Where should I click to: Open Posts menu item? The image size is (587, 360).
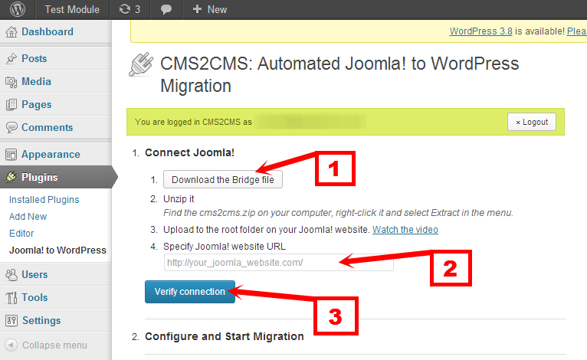coord(34,58)
